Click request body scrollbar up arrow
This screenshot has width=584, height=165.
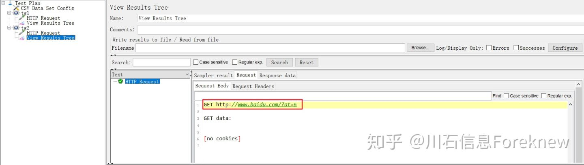(571, 104)
